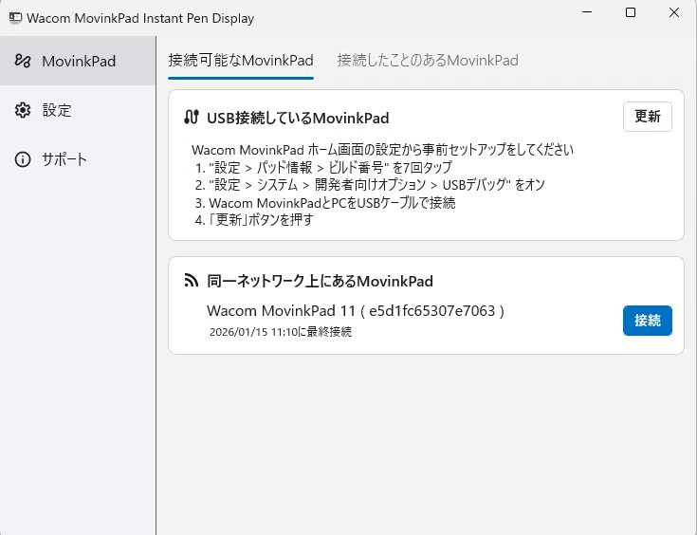Click instruction step 2 about USBデバッグ
Screen dimensions: 697x535
(370, 185)
